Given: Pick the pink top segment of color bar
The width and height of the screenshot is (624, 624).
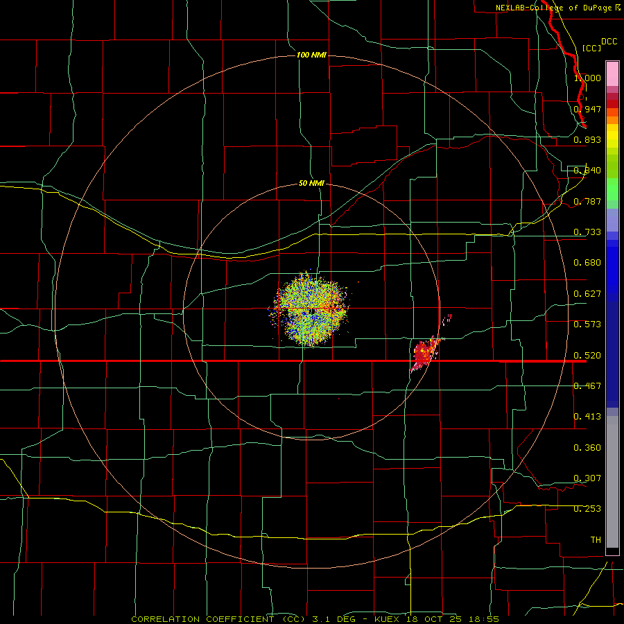Looking at the screenshot, I should coord(612,73).
